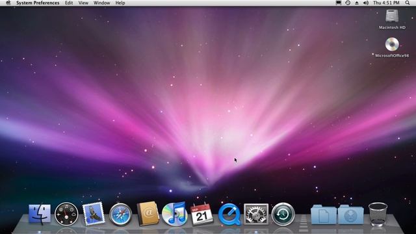Click the Macintosh HD label text
This screenshot has width=416, height=234.
[392, 27]
